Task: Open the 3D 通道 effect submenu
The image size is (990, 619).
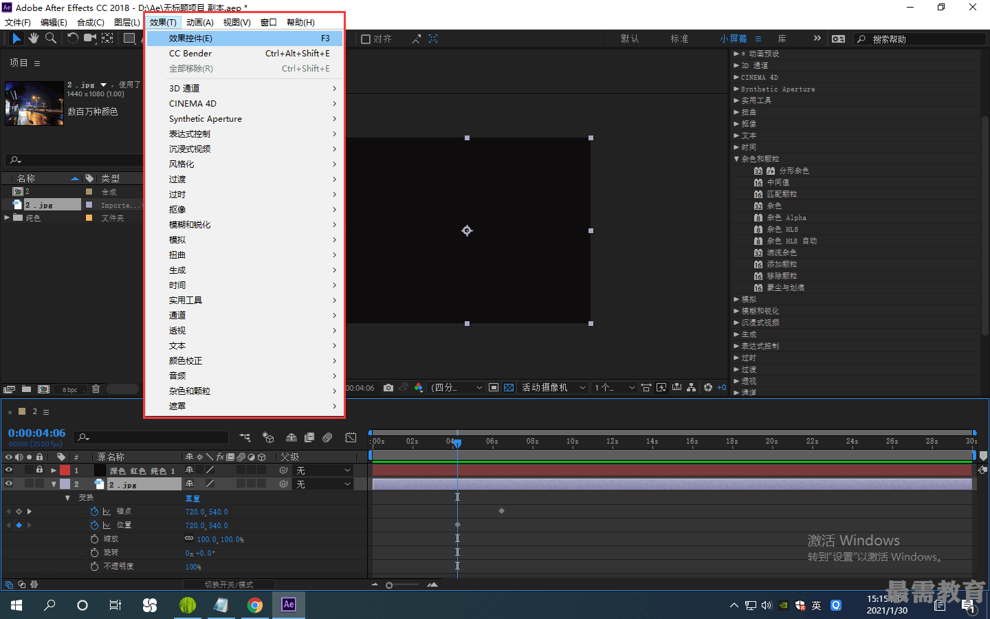Action: [245, 88]
